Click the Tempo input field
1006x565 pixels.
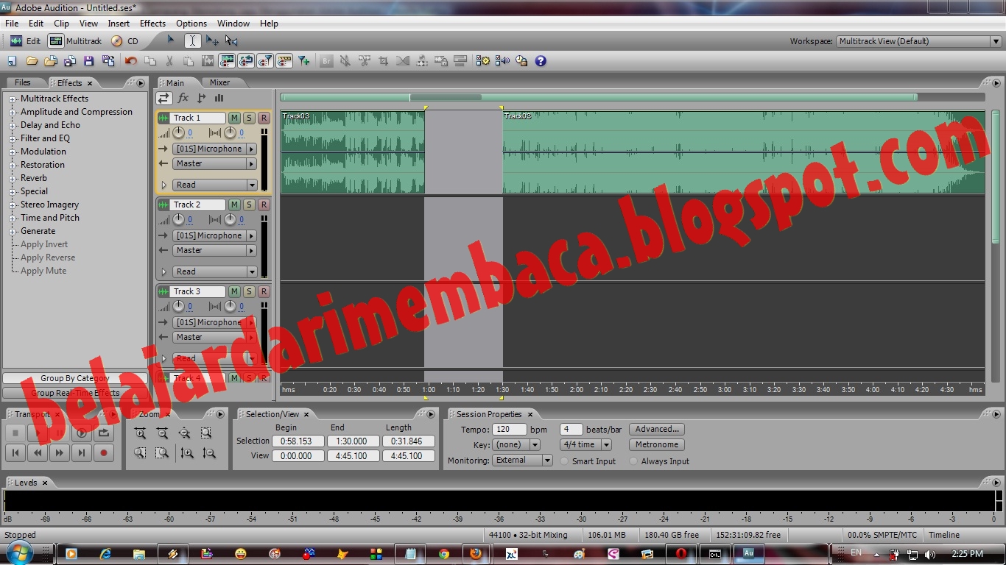(x=510, y=429)
